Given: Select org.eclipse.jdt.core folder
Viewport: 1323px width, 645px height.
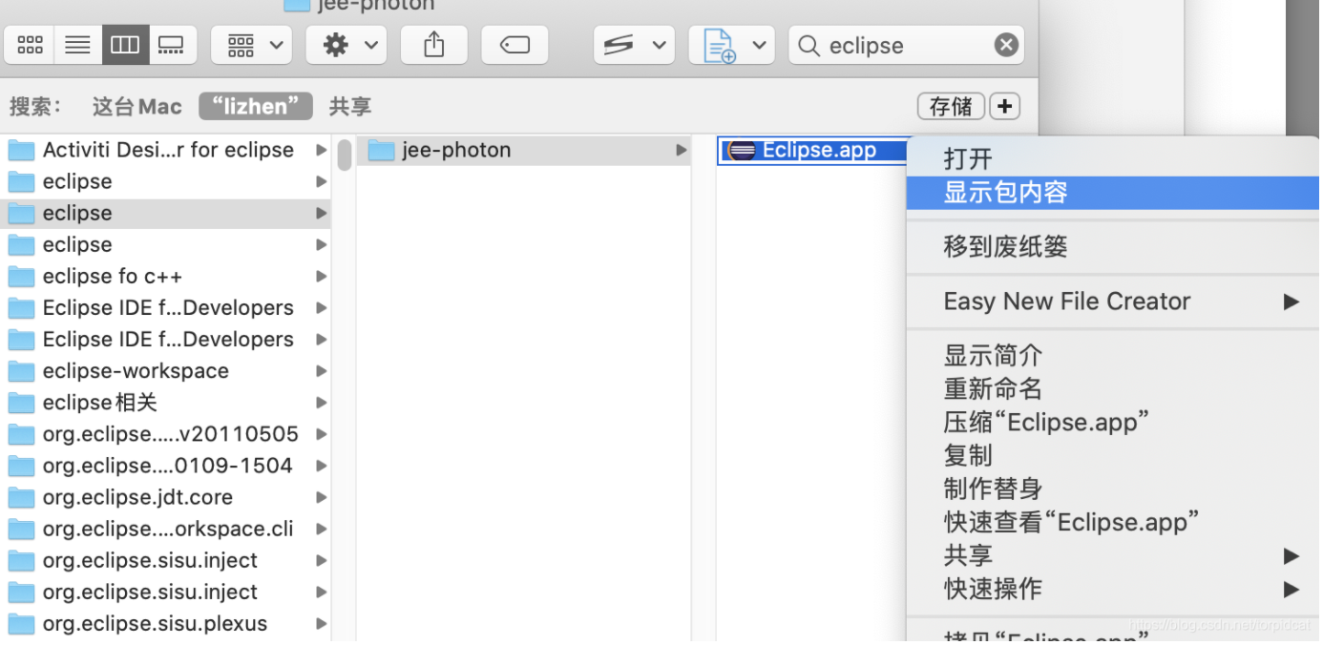Looking at the screenshot, I should [x=166, y=496].
